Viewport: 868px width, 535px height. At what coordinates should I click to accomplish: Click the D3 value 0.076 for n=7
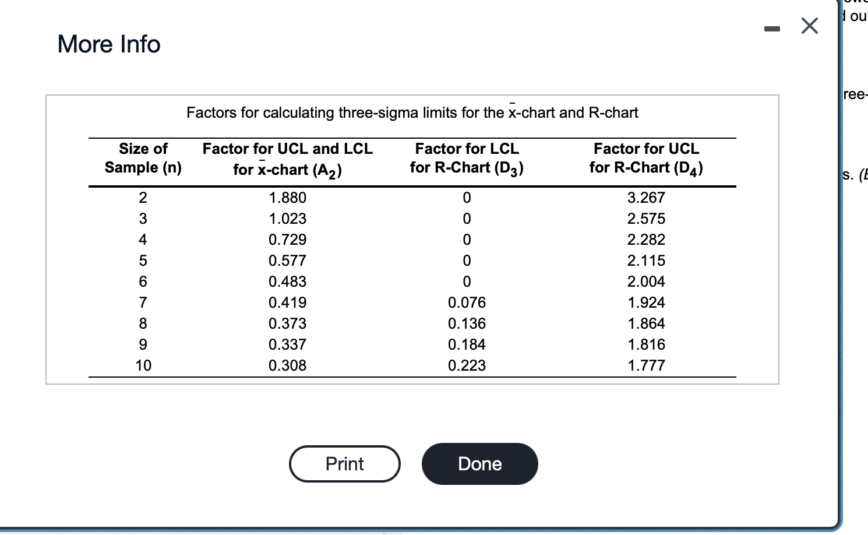[x=466, y=302]
